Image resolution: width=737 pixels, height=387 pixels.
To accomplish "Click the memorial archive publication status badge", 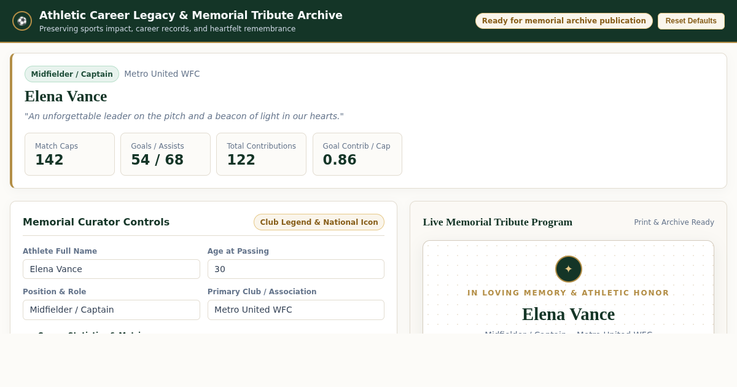I will tap(564, 21).
